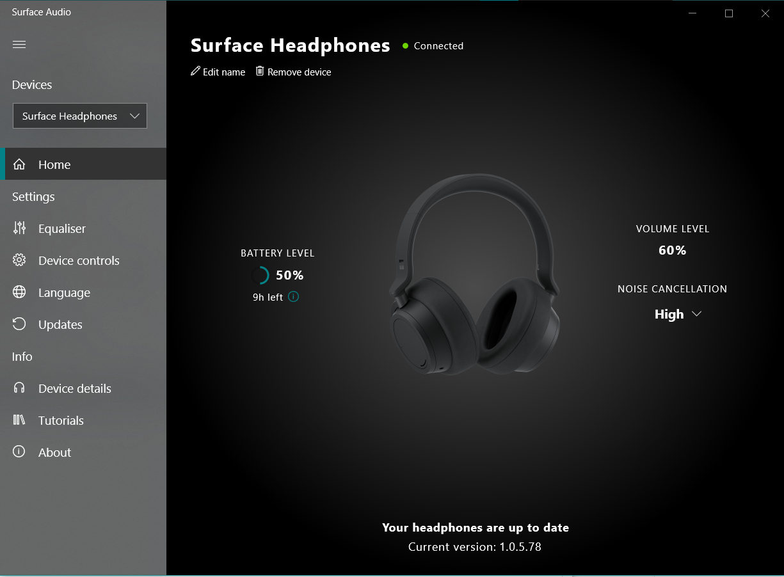Minimize the Surface Audio window
The width and height of the screenshot is (784, 577).
coord(692,13)
